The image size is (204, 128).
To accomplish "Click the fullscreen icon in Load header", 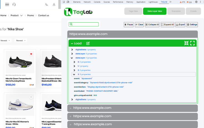I will coord(192,43).
